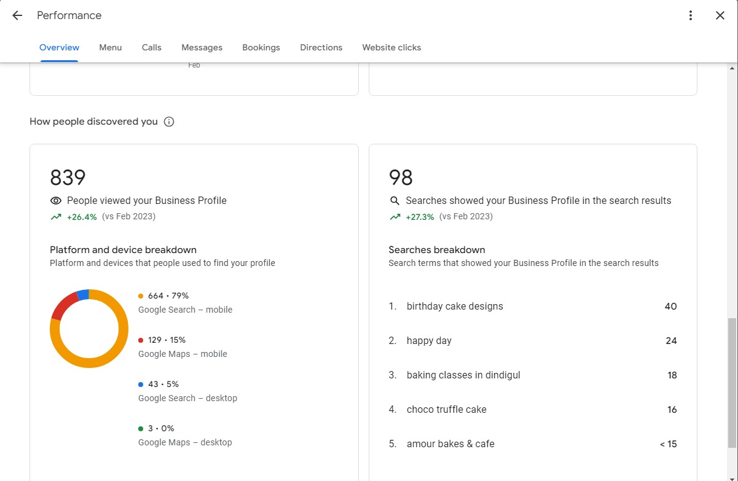Click the 'Platform and device breakdown' heading
Screen dimensions: 738x481
click(123, 250)
